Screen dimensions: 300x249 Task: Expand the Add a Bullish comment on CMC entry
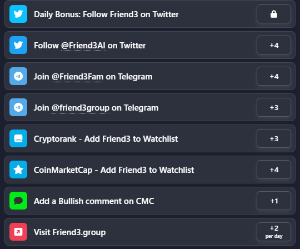pyautogui.click(x=150, y=201)
